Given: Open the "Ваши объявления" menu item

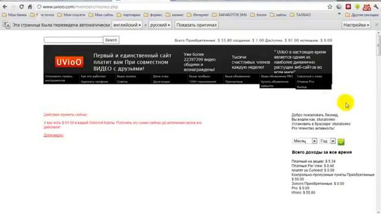Looking at the screenshot, I should pos(238,77).
